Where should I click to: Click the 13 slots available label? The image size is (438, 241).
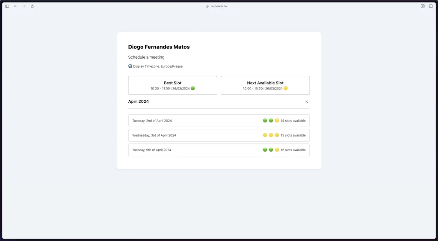click(293, 135)
